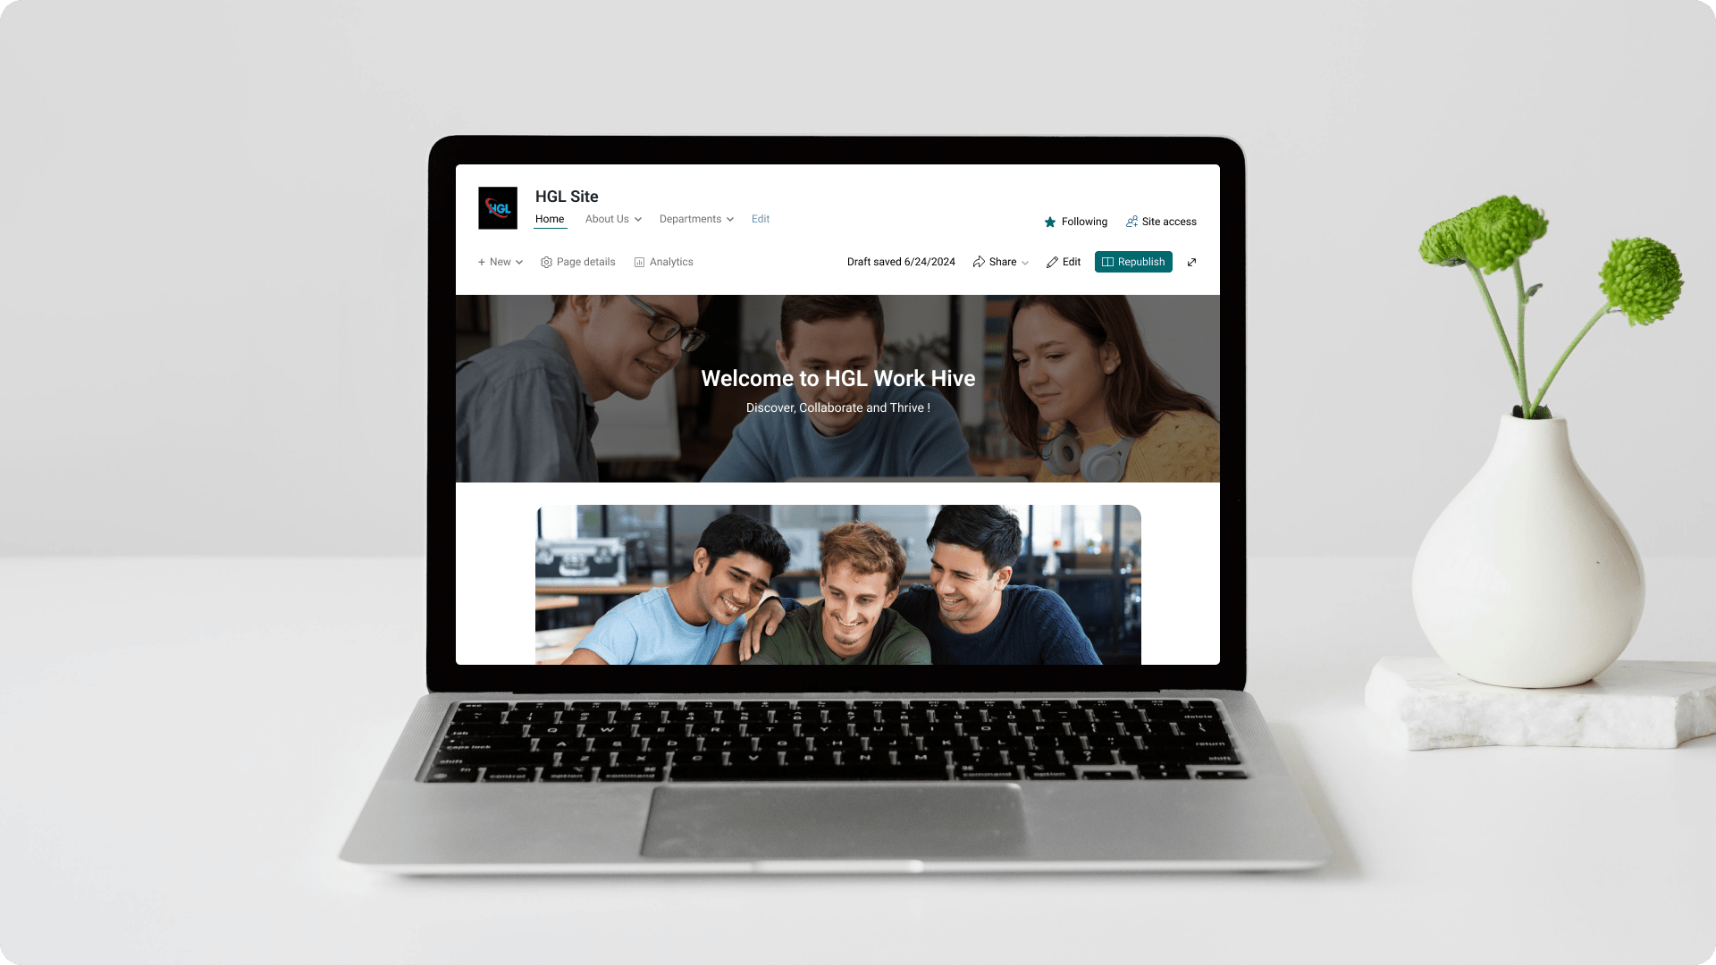Click the Site access icon
Viewport: 1716px width, 965px height.
1131,222
